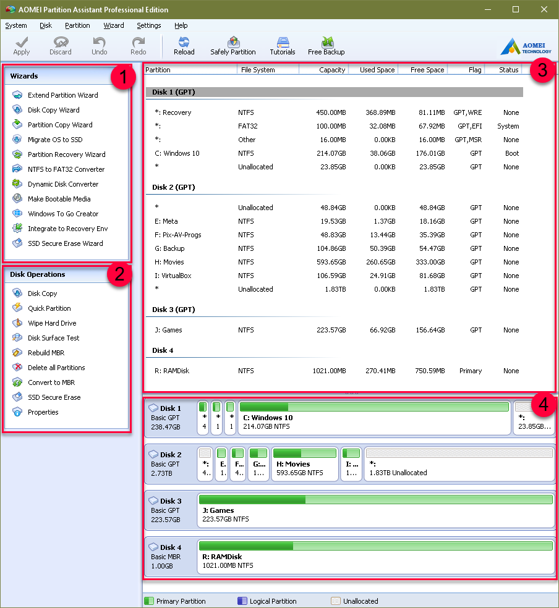Image resolution: width=559 pixels, height=608 pixels.
Task: Click the Windows To Go Creator icon
Action: (17, 214)
